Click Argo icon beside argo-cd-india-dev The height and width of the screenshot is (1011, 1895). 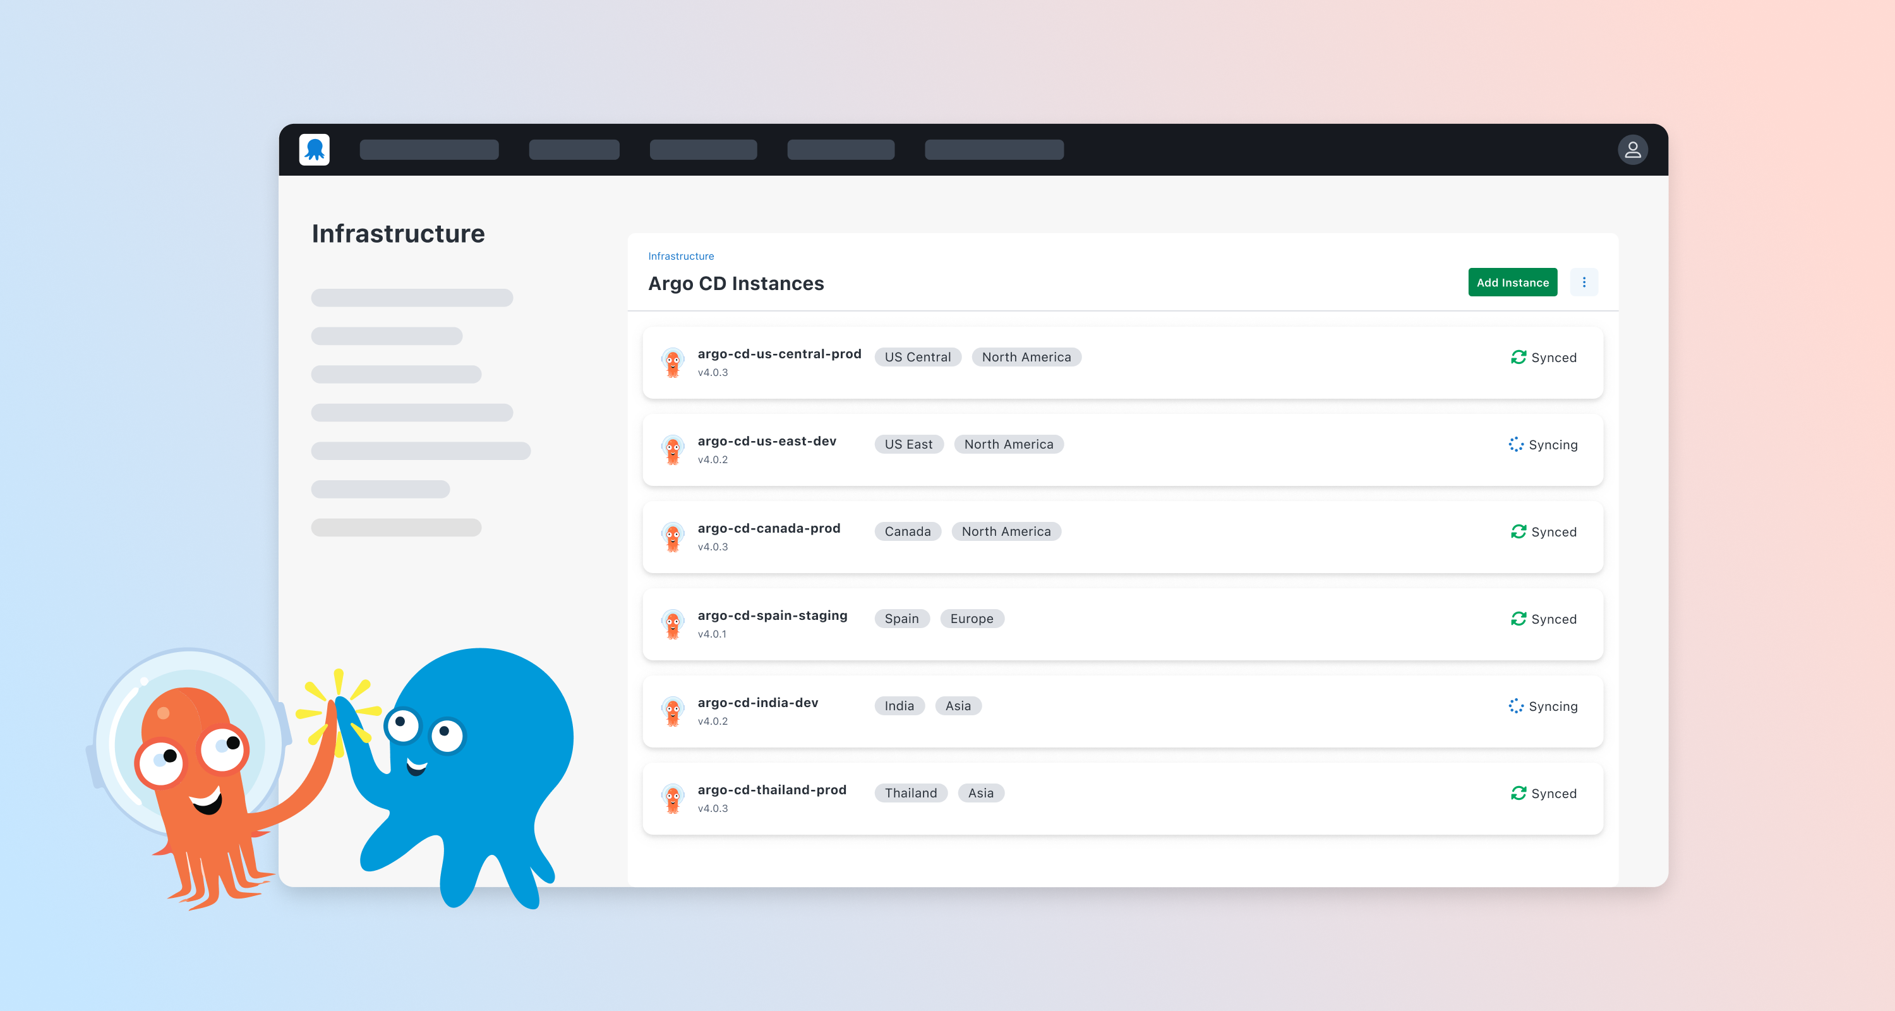(672, 711)
